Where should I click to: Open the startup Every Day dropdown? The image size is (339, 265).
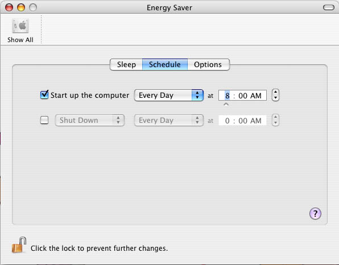[x=168, y=95]
